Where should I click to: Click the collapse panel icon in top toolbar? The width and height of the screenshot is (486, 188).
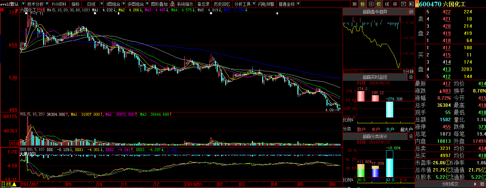[x=403, y=4]
